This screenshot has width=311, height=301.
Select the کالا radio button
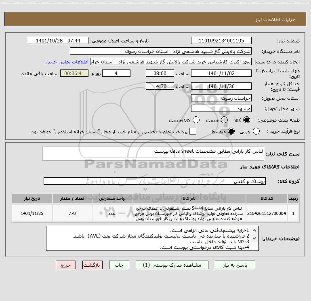246,120
